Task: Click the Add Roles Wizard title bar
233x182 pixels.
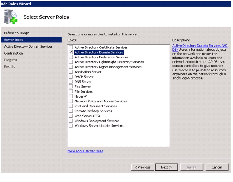Action: tap(116, 4)
